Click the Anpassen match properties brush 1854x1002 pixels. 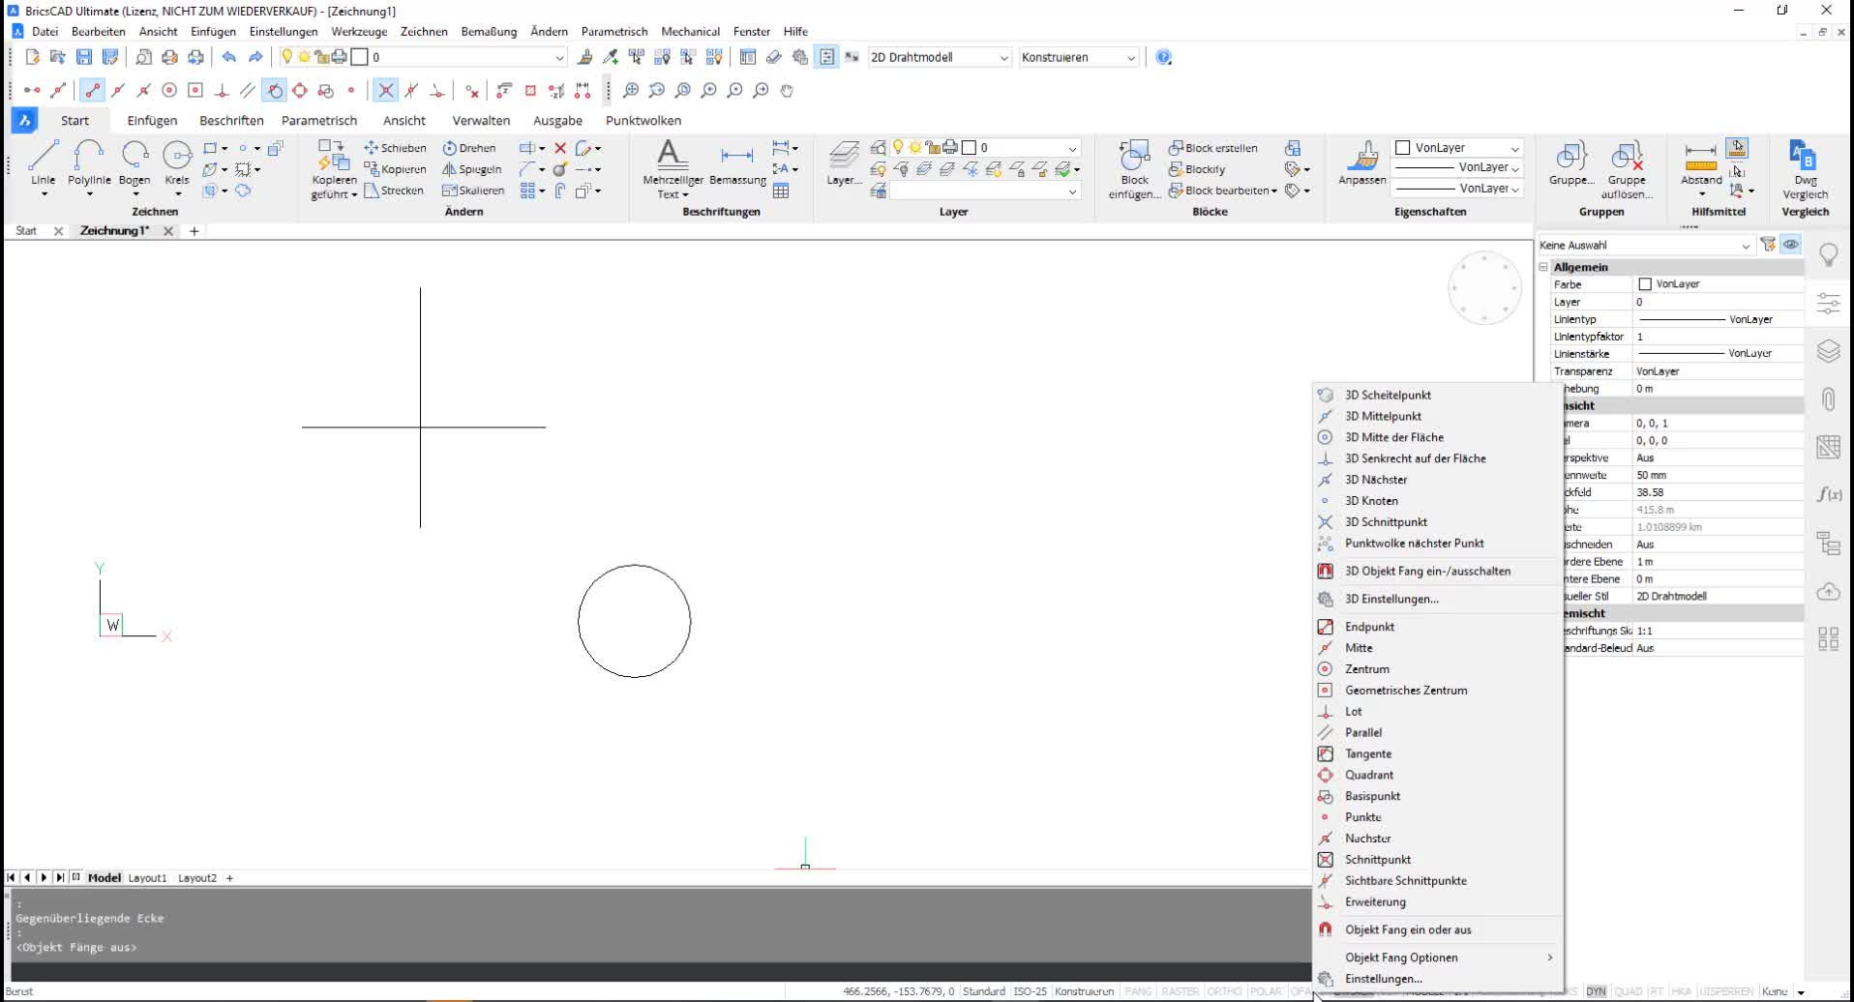click(x=1362, y=162)
